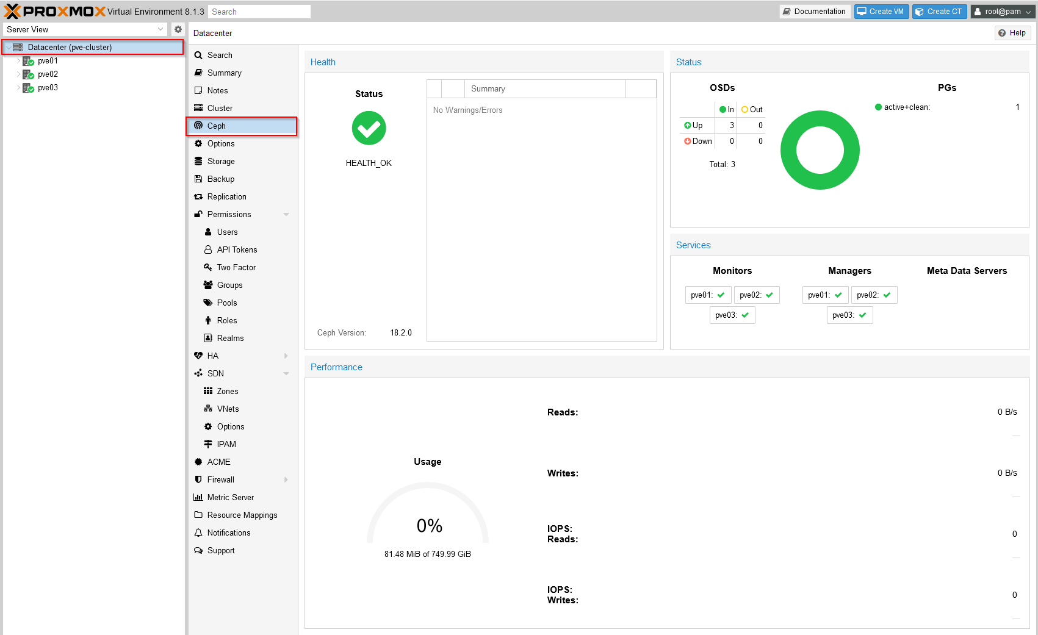Open the Options menu entry below Ceph
This screenshot has width=1038, height=635.
pyautogui.click(x=242, y=143)
